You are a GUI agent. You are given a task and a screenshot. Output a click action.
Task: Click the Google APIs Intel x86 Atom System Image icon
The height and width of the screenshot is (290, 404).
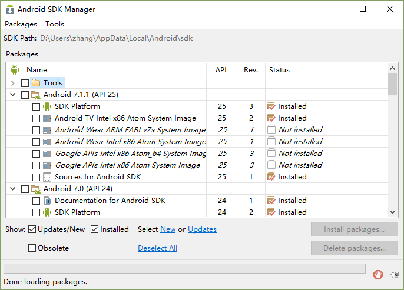pos(47,165)
